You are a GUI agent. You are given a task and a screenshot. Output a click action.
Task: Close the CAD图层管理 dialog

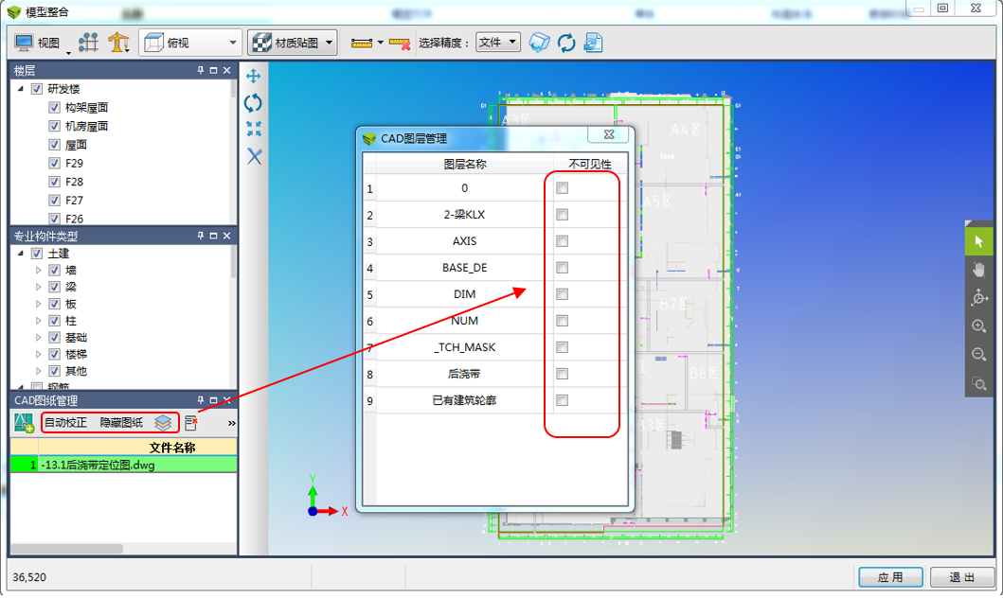coord(609,134)
